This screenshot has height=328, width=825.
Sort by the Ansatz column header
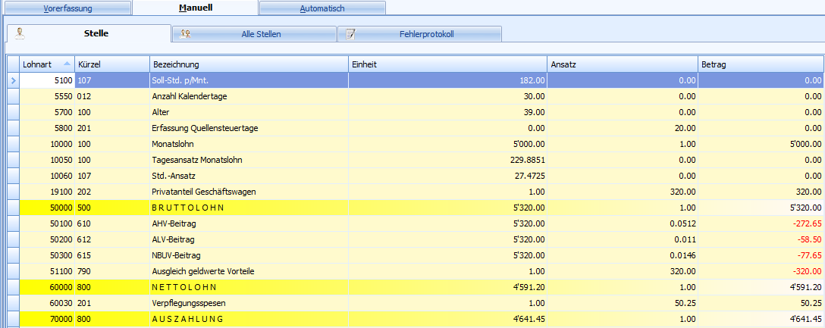point(622,64)
